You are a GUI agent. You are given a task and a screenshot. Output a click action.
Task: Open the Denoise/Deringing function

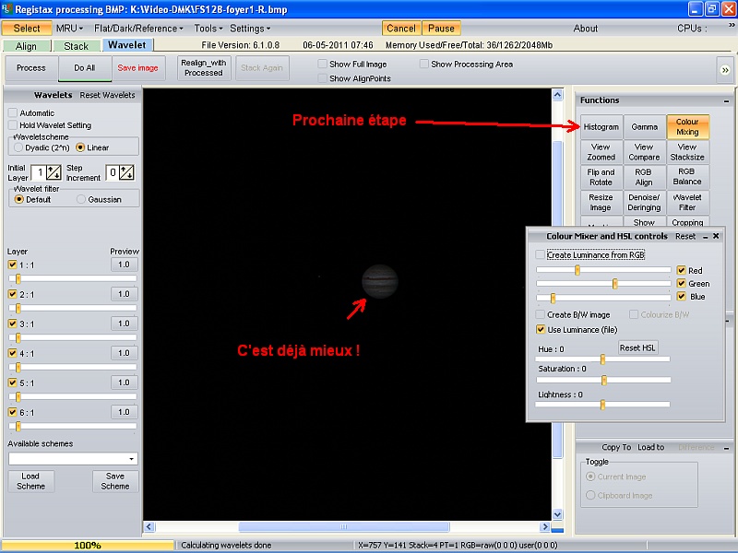[x=644, y=200]
